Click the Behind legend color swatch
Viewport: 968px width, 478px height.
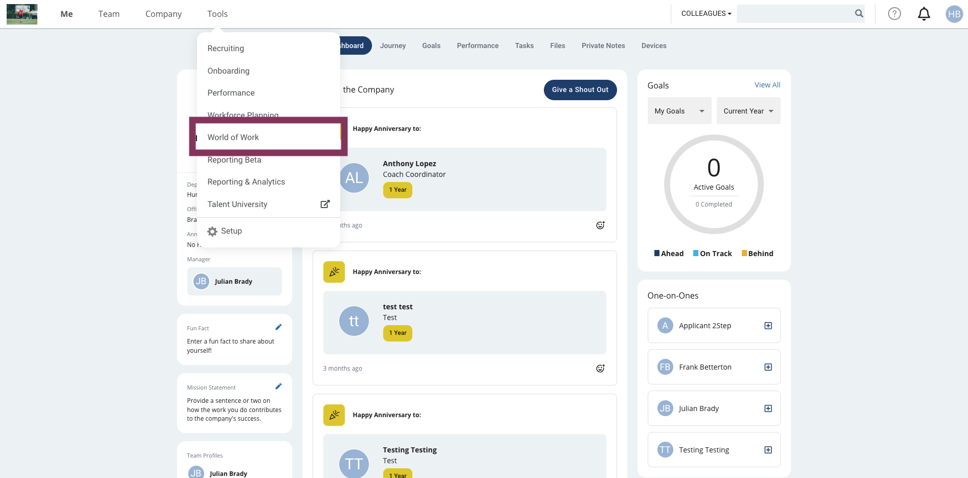(x=744, y=253)
